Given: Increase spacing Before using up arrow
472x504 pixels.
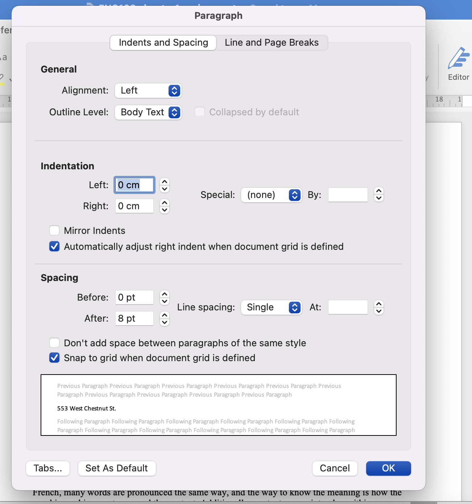Looking at the screenshot, I should point(165,294).
